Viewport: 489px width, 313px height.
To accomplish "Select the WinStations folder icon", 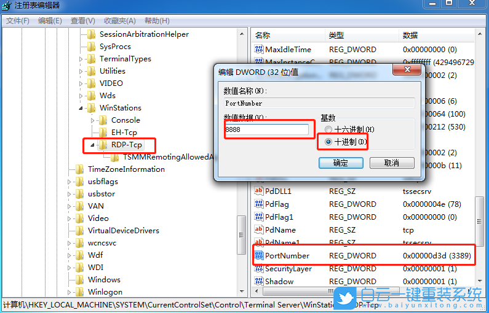I will pyautogui.click(x=92, y=108).
